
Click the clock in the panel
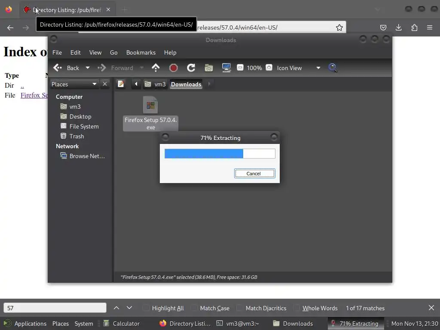click(415, 324)
